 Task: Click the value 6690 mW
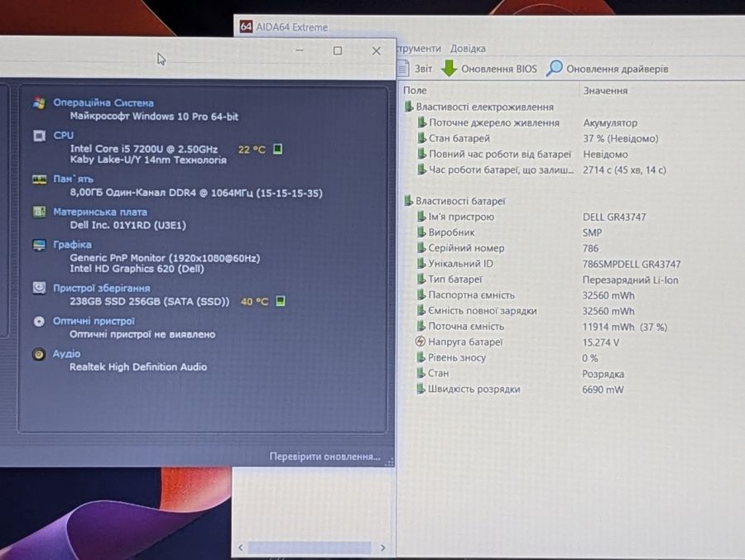point(603,390)
